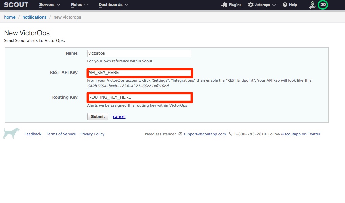Click the green circled 20 badge
345x203 pixels.
click(323, 5)
